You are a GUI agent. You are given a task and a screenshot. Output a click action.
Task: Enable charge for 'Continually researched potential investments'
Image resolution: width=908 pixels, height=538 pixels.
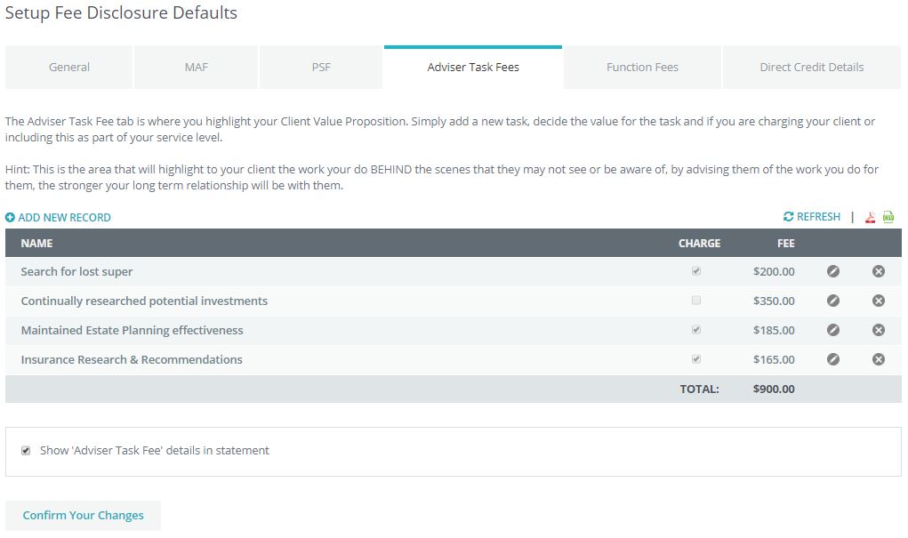coord(696,301)
